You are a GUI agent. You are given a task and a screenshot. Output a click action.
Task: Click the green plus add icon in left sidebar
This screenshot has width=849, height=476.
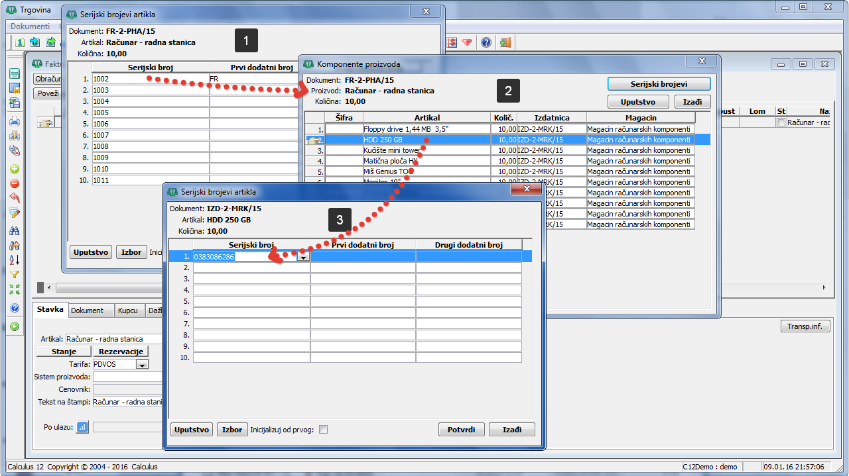pyautogui.click(x=15, y=169)
